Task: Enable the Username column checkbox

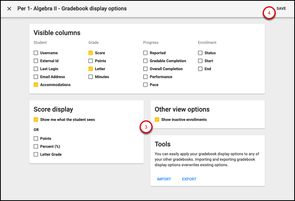Action: pos(36,53)
